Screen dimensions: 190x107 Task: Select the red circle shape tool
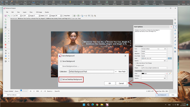[x=6, y=45]
